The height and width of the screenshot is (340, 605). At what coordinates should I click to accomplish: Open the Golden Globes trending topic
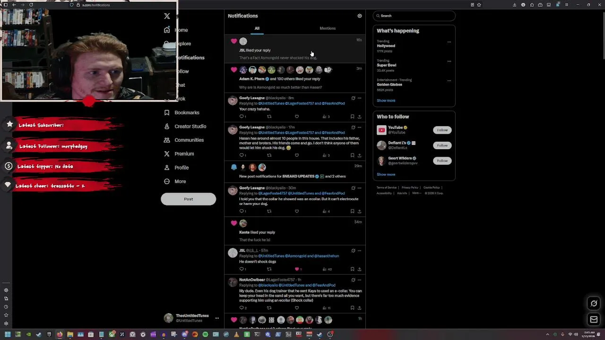(x=389, y=85)
